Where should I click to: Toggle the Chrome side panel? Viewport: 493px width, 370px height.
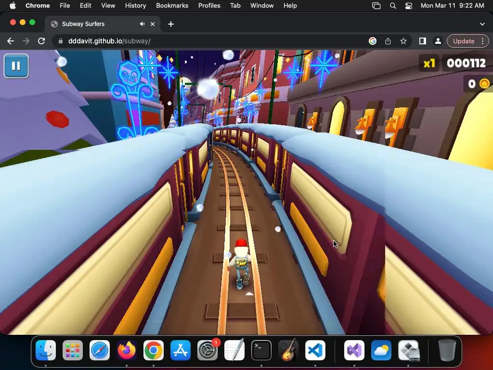(x=423, y=41)
